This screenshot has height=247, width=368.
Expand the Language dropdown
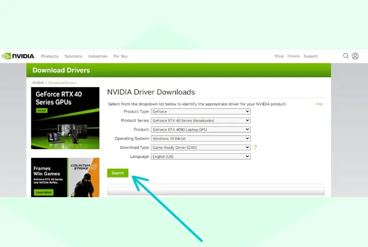click(x=201, y=156)
